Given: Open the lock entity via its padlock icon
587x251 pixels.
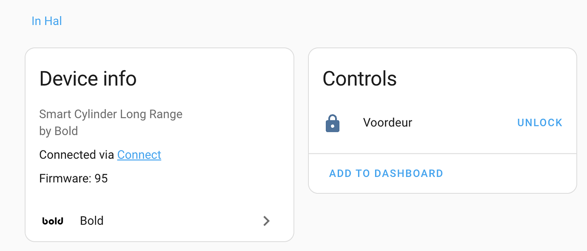Looking at the screenshot, I should point(332,123).
